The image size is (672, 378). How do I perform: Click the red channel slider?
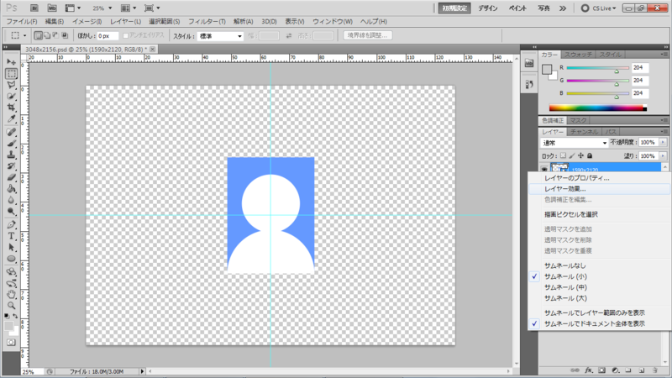coord(597,68)
